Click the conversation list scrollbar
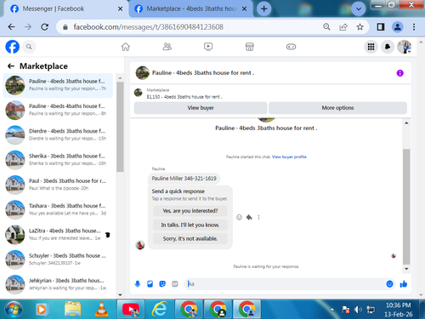Screen dimensions: 425x319 pyautogui.click(x=120, y=127)
